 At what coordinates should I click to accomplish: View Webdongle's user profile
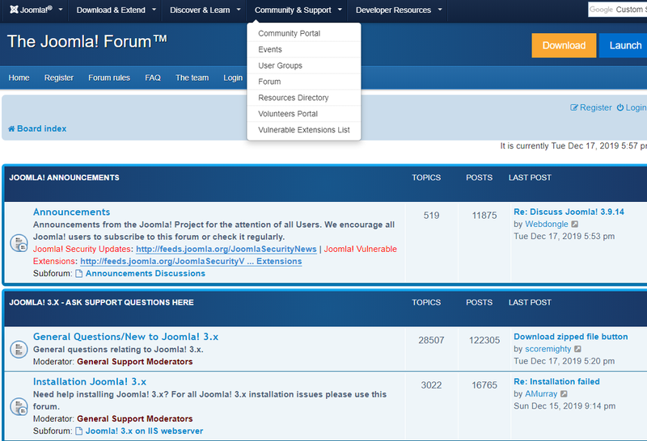(x=547, y=225)
